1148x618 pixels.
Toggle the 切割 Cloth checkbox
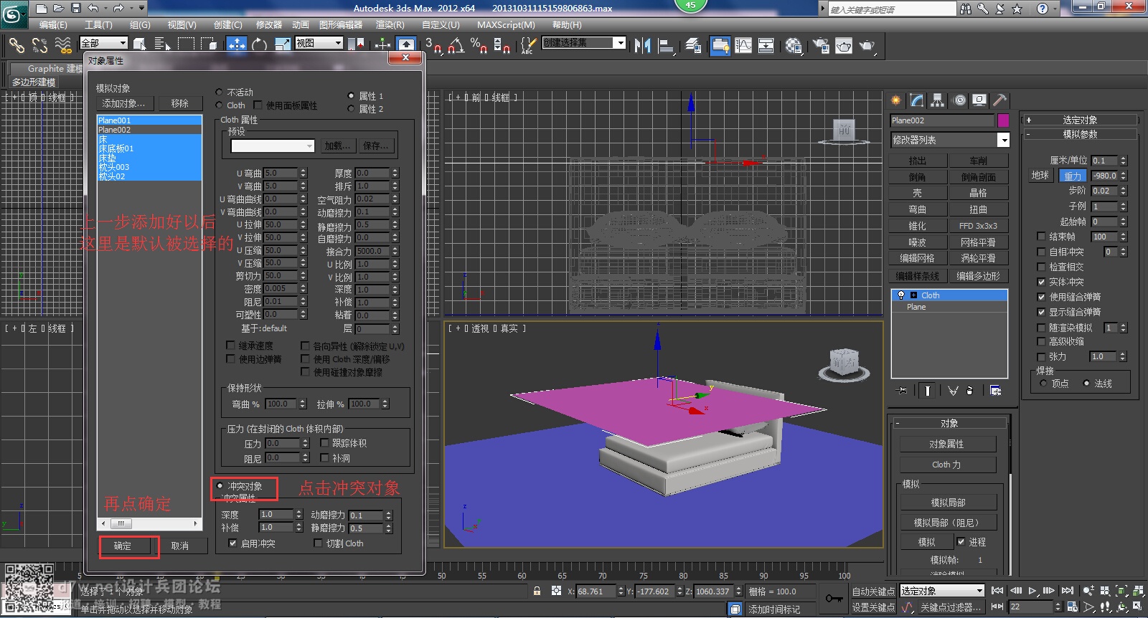[318, 543]
